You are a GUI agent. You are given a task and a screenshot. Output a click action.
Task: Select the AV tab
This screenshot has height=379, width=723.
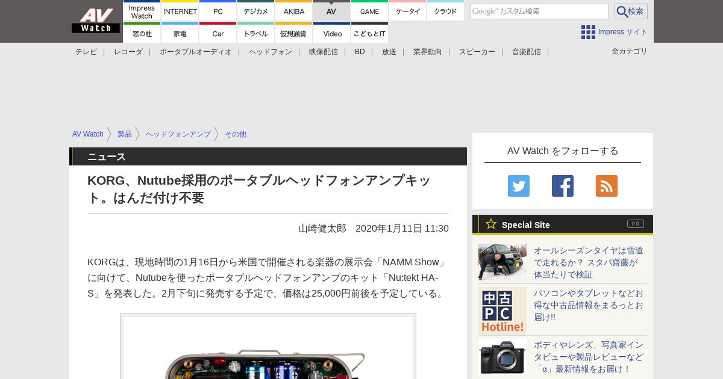tap(332, 11)
